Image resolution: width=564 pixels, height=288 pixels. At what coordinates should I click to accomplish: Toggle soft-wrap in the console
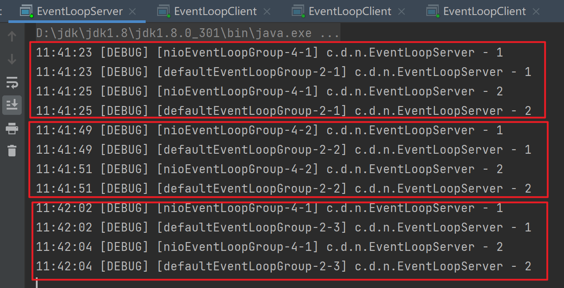pyautogui.click(x=12, y=82)
